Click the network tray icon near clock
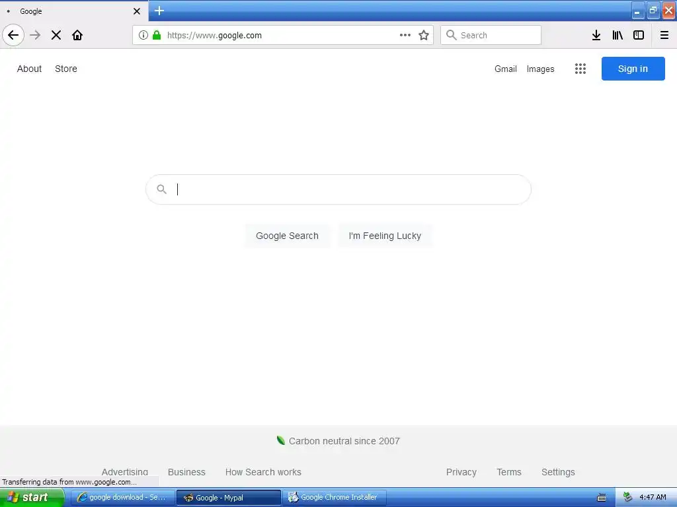 click(x=628, y=498)
